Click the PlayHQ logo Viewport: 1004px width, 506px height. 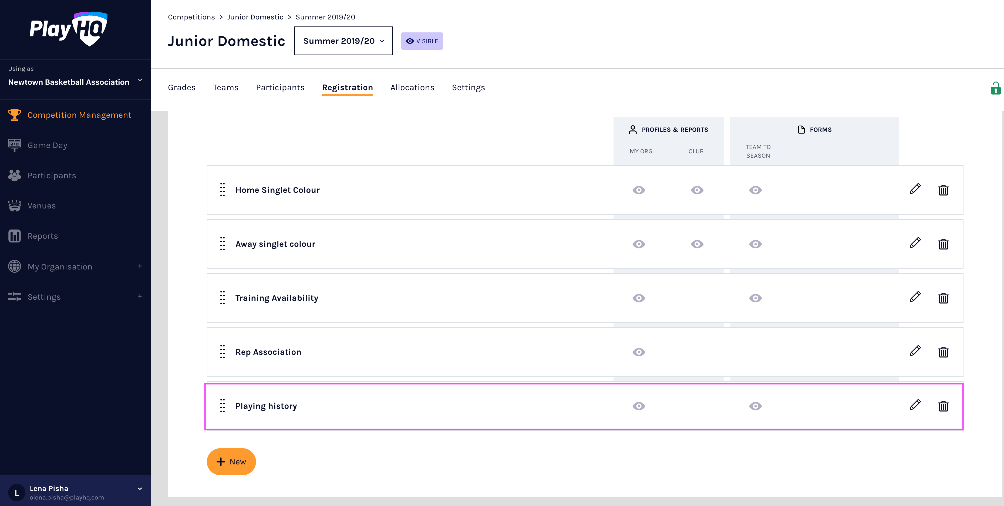(69, 29)
